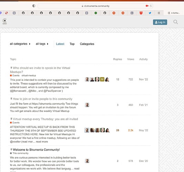The width and height of the screenshot is (184, 172).
Task: Click the d.strumenta.community address bar
Action: [95, 6]
